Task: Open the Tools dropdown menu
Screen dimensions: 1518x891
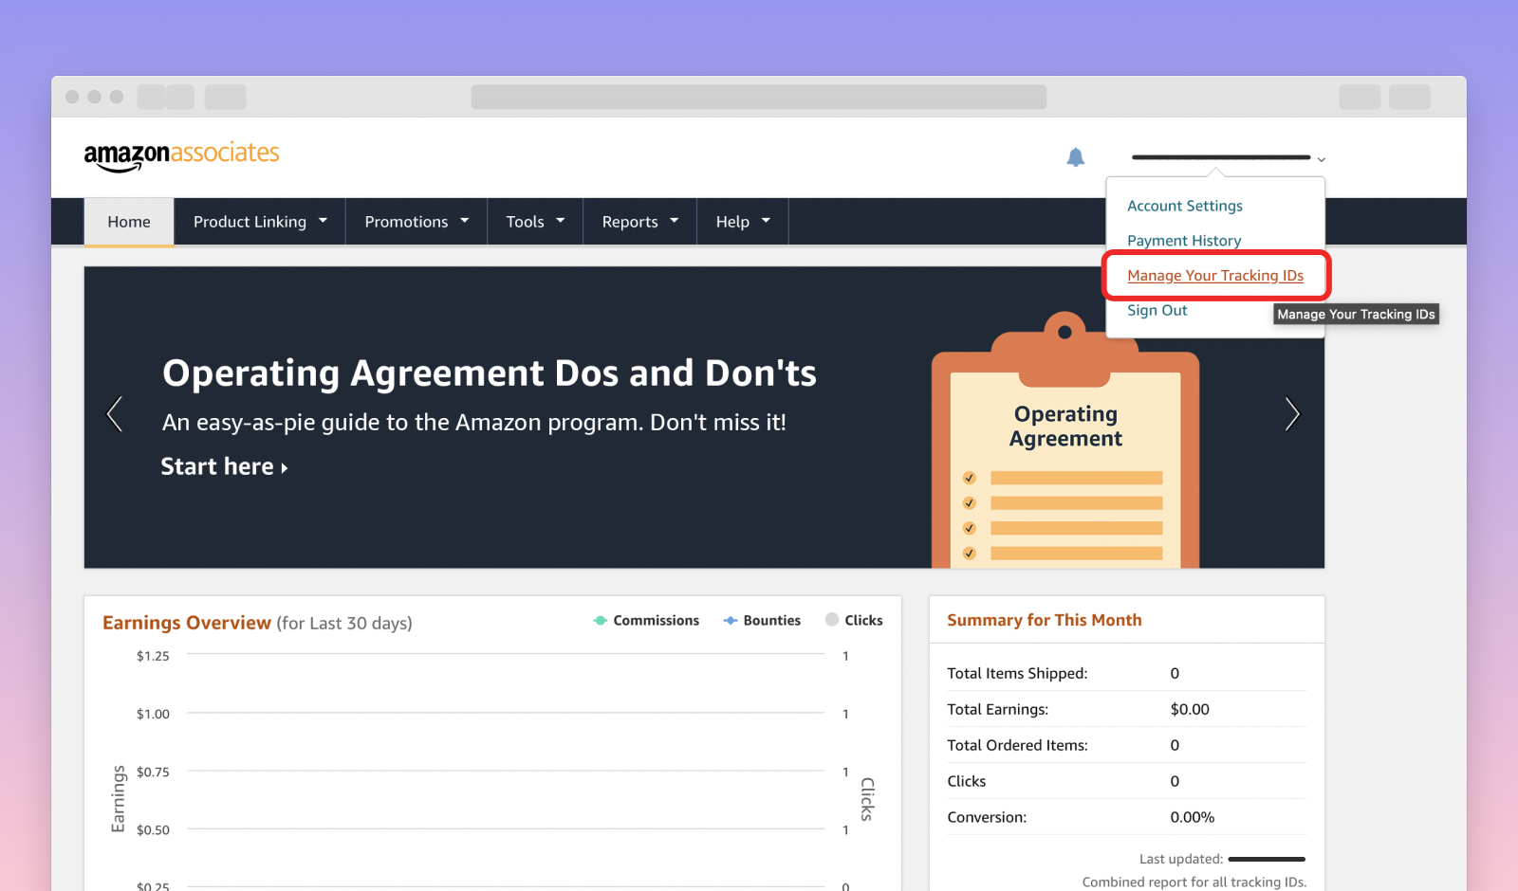Action: click(535, 222)
